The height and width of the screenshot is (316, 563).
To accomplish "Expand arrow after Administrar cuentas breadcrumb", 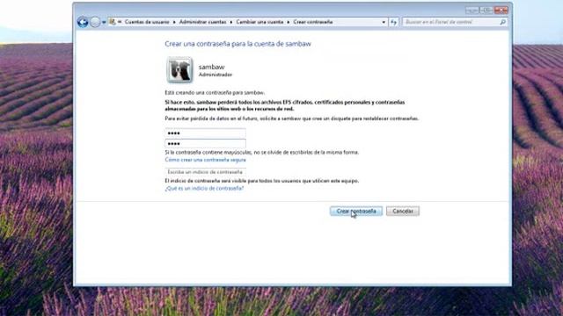I will 231,22.
